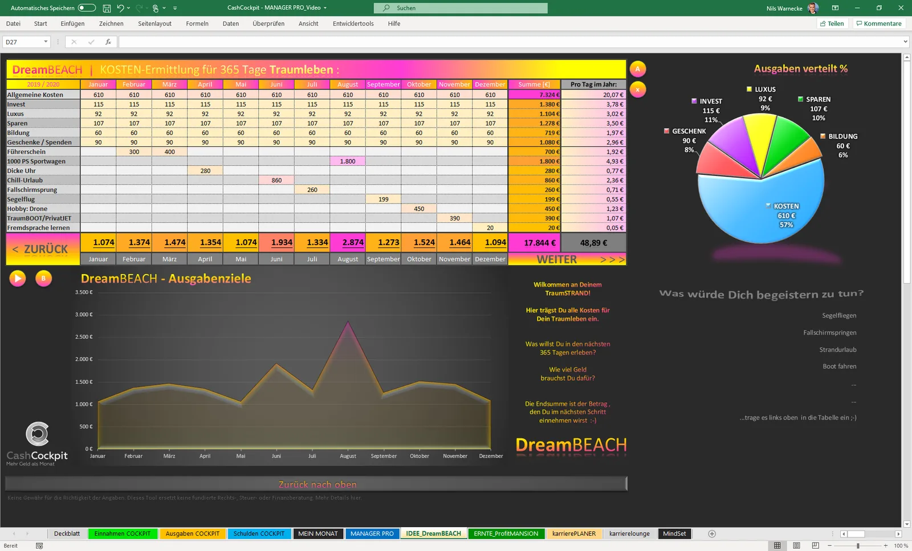Select the Deckblatt sheet tab

point(67,534)
